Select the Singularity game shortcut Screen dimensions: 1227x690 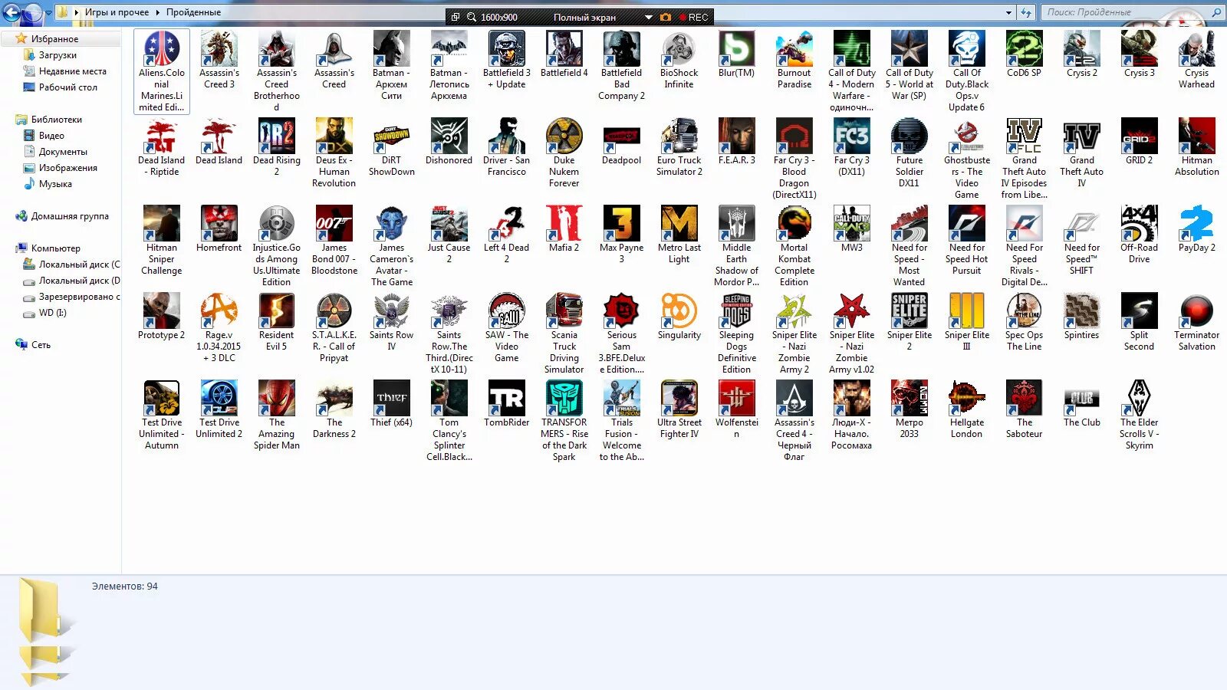pos(679,311)
